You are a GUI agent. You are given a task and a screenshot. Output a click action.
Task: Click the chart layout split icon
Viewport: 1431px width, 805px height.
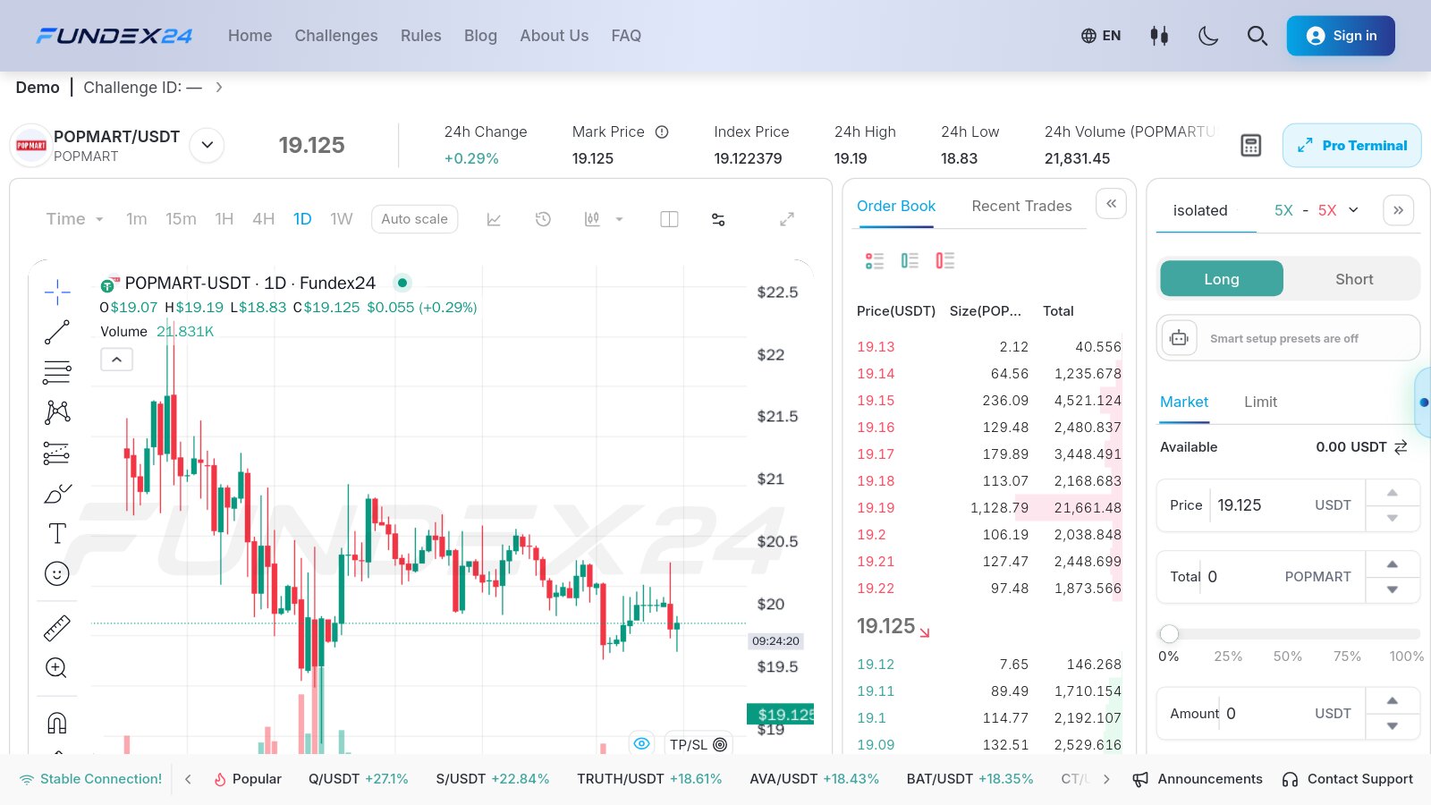pos(669,219)
